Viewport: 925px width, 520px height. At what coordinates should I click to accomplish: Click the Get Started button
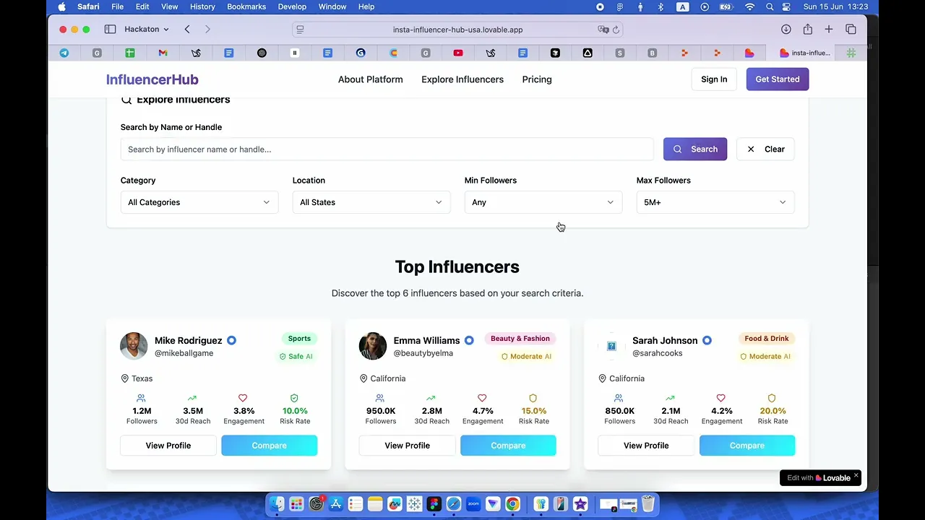[x=778, y=79]
